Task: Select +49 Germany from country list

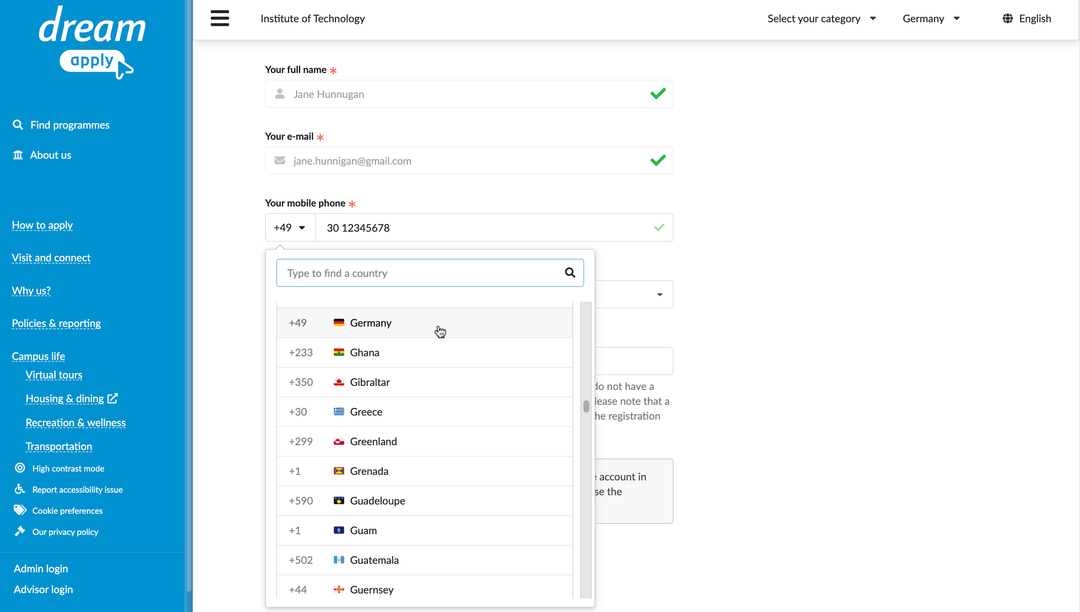Action: click(x=424, y=323)
